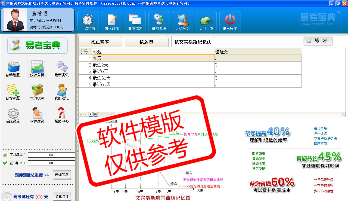Screen dimensions: 348x201
Task: Open 我的收藏 favorites chest
Action: (x=37, y=92)
